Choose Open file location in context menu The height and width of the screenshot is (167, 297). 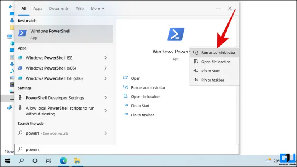(x=216, y=62)
